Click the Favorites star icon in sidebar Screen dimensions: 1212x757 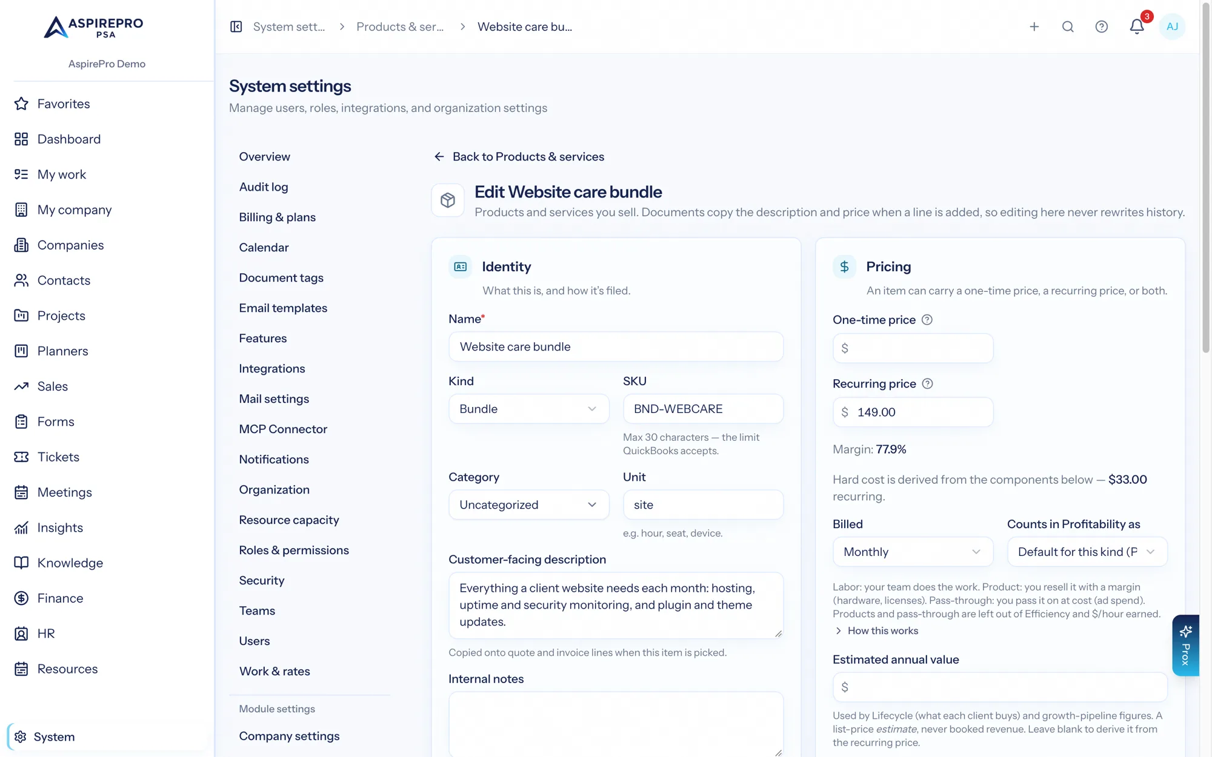click(21, 104)
